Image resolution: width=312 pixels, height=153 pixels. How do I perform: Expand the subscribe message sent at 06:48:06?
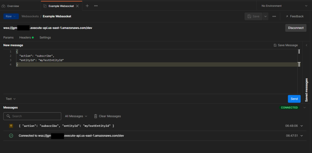click(302, 126)
